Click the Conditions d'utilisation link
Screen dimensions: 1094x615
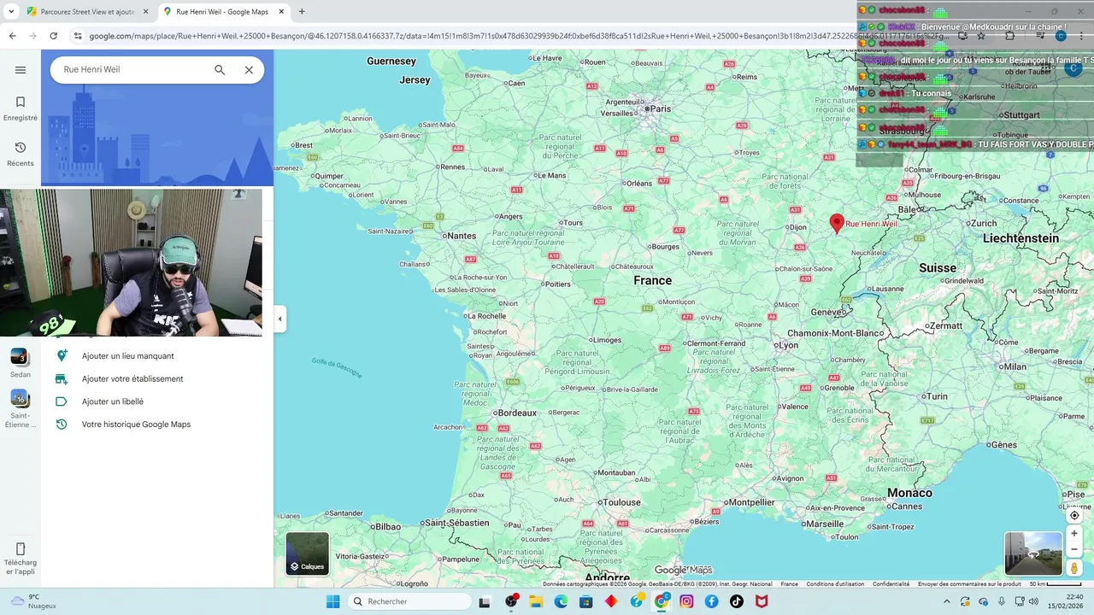click(835, 584)
